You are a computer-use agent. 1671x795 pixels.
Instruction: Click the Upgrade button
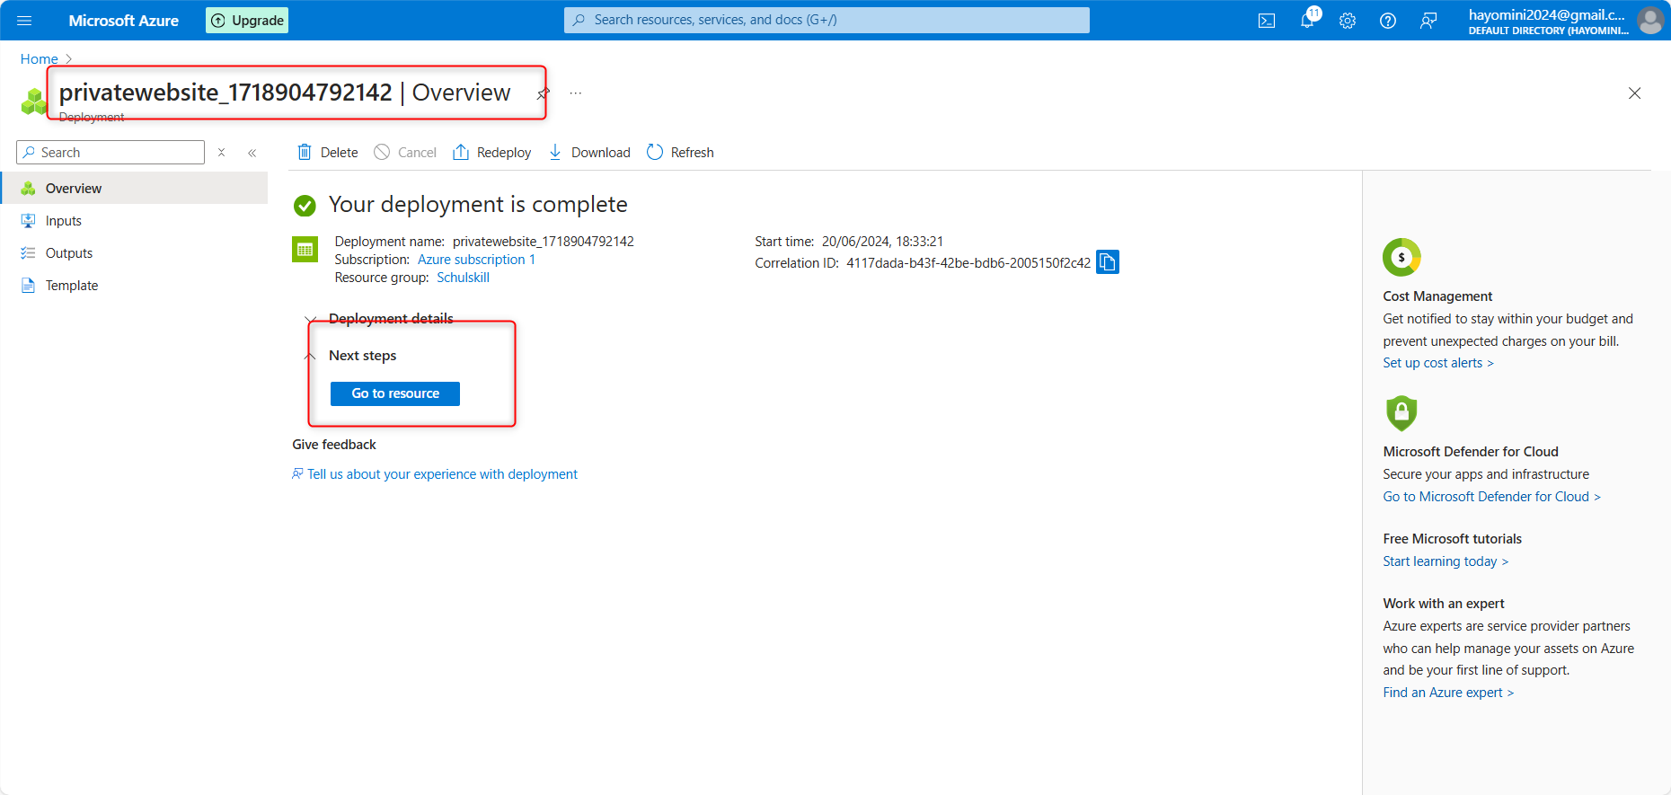tap(247, 21)
